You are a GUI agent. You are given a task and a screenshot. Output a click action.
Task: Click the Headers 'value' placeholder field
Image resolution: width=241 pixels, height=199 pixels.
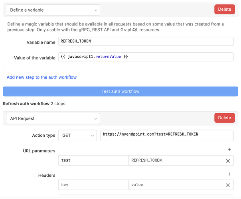pyautogui.click(x=175, y=185)
